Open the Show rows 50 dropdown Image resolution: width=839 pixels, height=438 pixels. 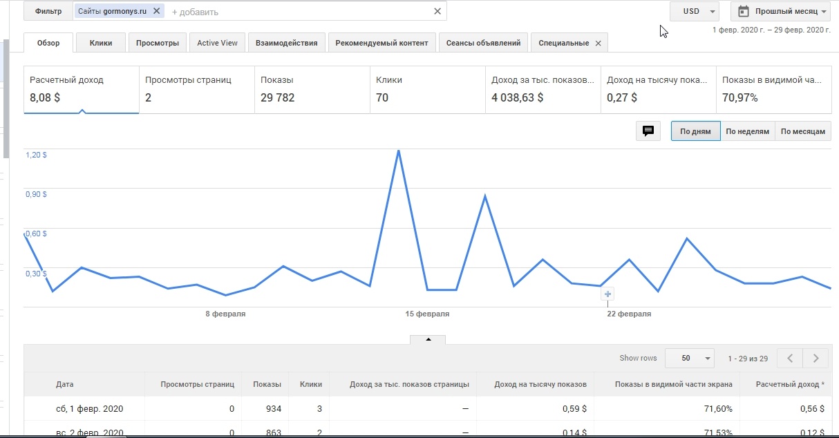coord(689,358)
